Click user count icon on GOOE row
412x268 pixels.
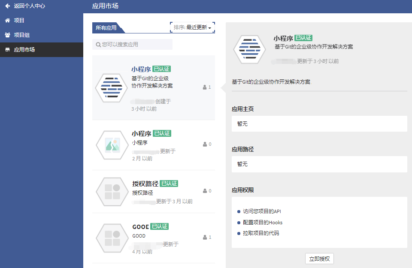[205, 237]
